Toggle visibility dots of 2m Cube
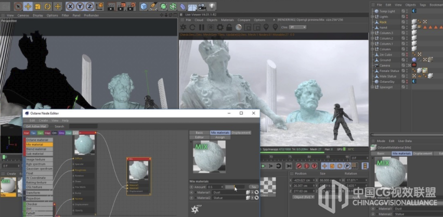 click(407, 55)
